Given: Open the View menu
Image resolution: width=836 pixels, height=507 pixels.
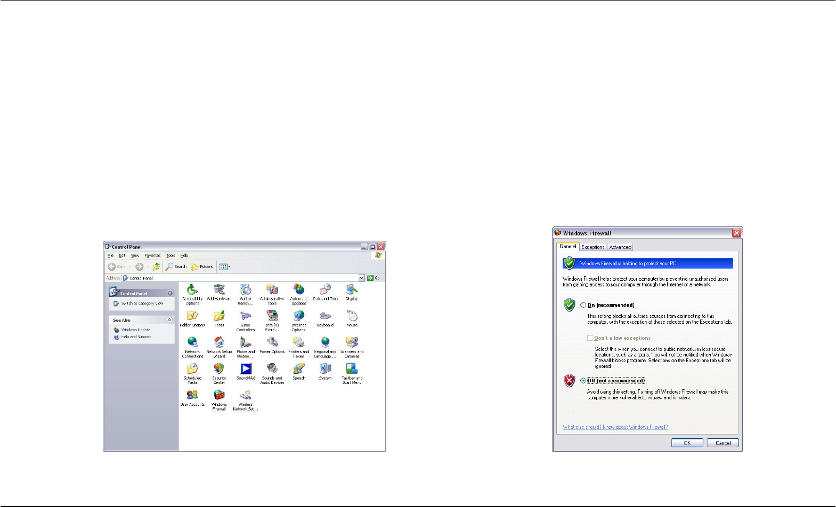Looking at the screenshot, I should tap(135, 256).
